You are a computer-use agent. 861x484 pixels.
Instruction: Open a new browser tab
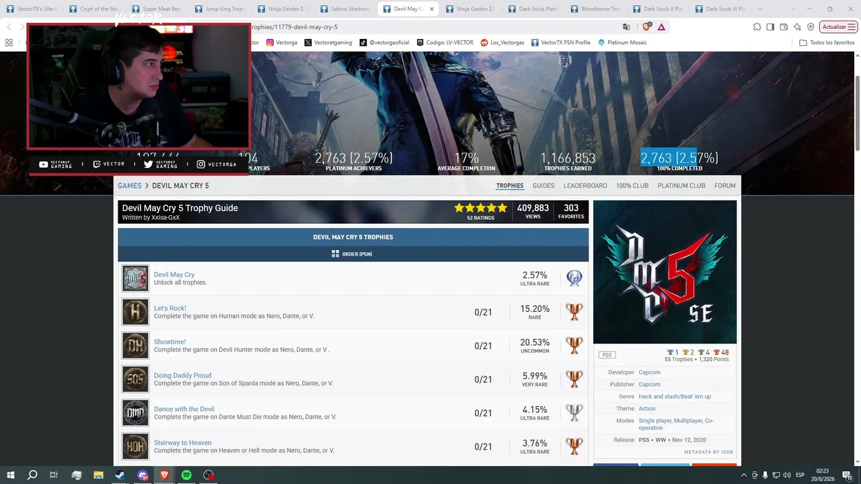[x=760, y=9]
